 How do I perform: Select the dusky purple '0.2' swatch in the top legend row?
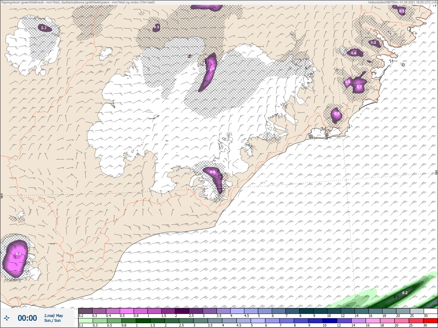pos(85,311)
